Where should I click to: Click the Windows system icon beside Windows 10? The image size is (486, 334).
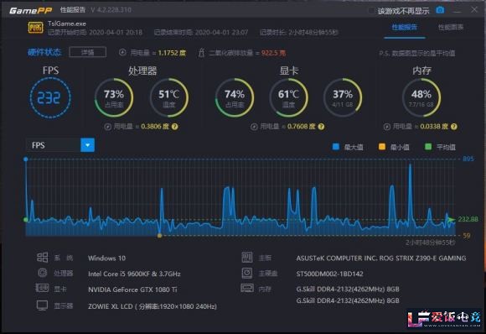pyautogui.click(x=43, y=258)
